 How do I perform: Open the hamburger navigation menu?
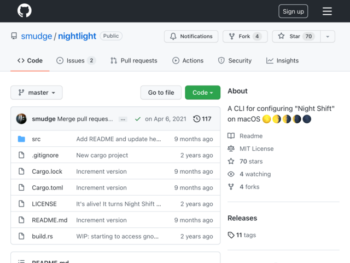[327, 11]
